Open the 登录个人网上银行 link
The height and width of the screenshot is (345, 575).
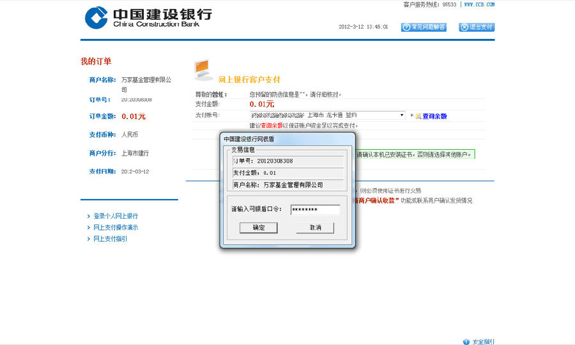116,216
